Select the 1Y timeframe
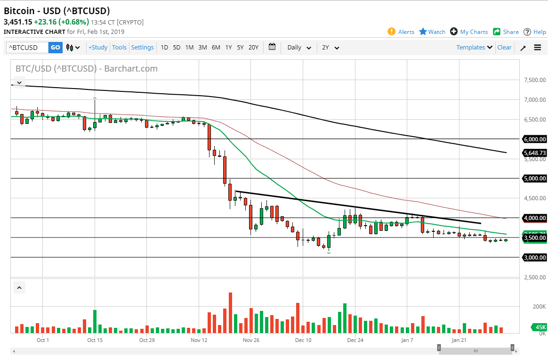Image resolution: width=548 pixels, height=358 pixels. pos(228,47)
